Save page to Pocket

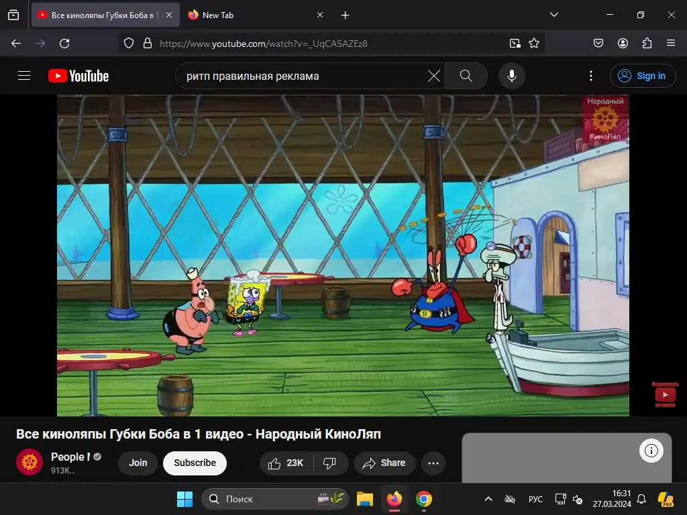tap(598, 44)
